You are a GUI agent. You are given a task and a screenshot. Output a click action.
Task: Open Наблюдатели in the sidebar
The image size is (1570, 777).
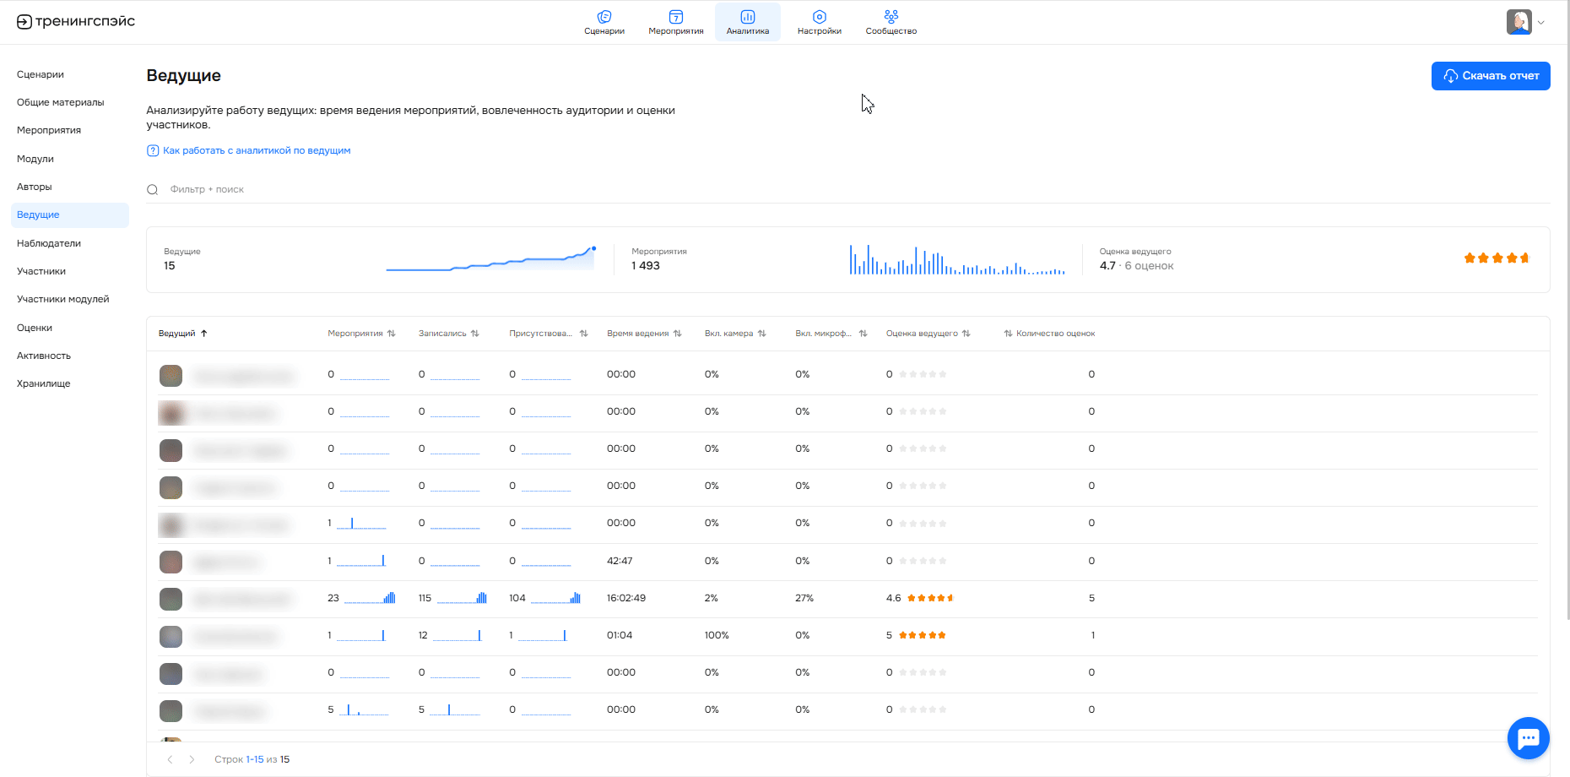pos(49,243)
